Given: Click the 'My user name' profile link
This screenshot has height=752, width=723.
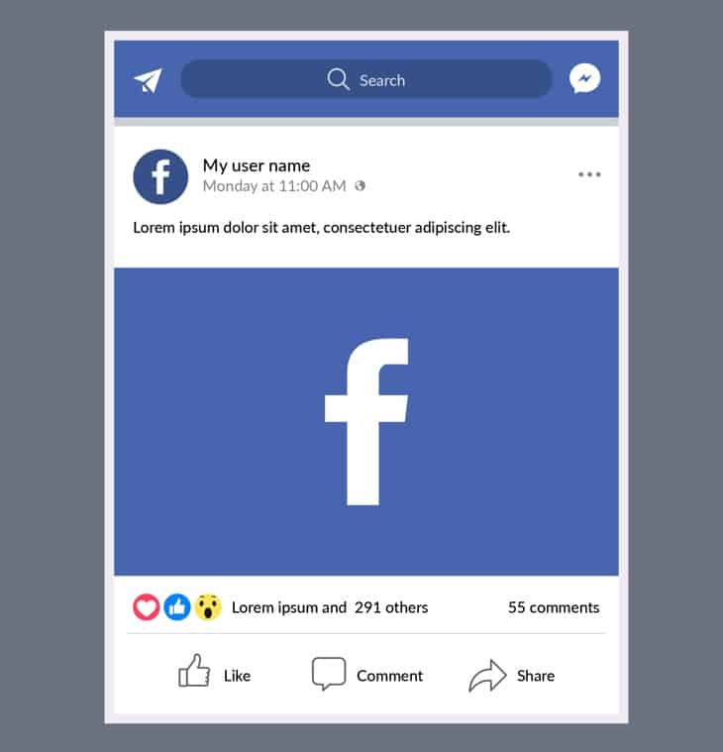Looking at the screenshot, I should [x=257, y=165].
